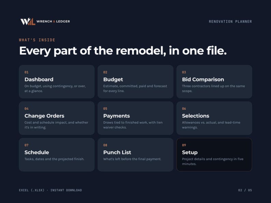
Task: Click the number 03 label
Action: click(x=184, y=72)
